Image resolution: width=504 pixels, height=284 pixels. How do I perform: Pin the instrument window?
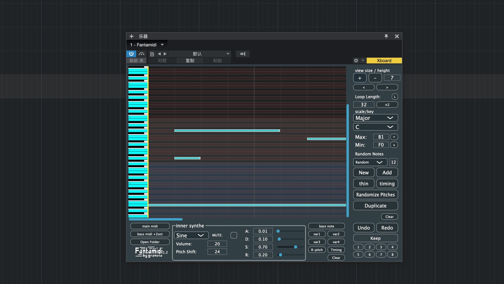tap(386, 36)
